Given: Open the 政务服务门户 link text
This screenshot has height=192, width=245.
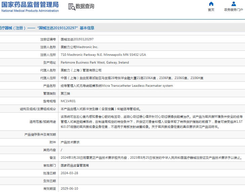Looking at the screenshot, I should 234,10.
